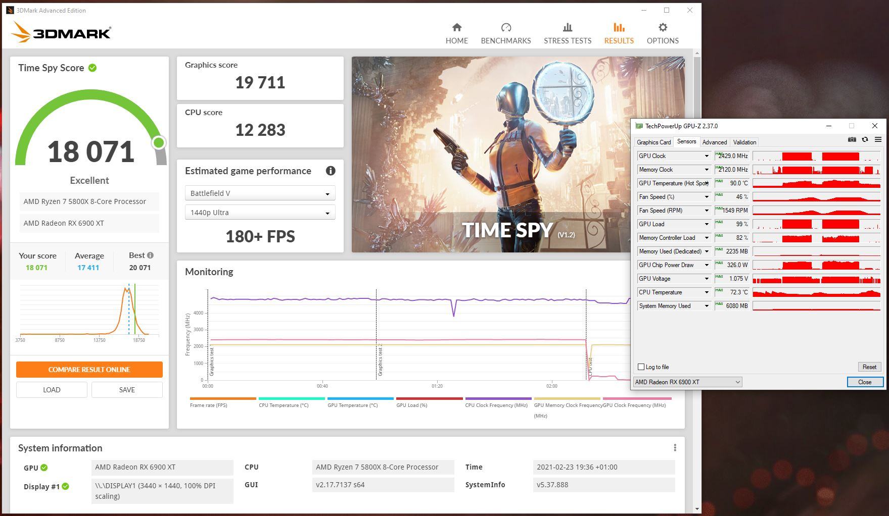Click the info icon beside Estimated game performance
This screenshot has width=889, height=516.
pyautogui.click(x=331, y=171)
